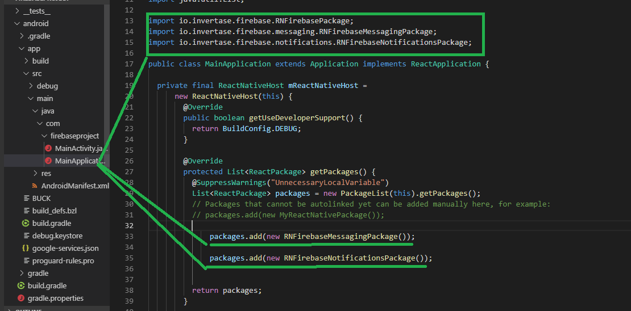Collapse the main folder chevron
This screenshot has height=311, width=631.
31,98
